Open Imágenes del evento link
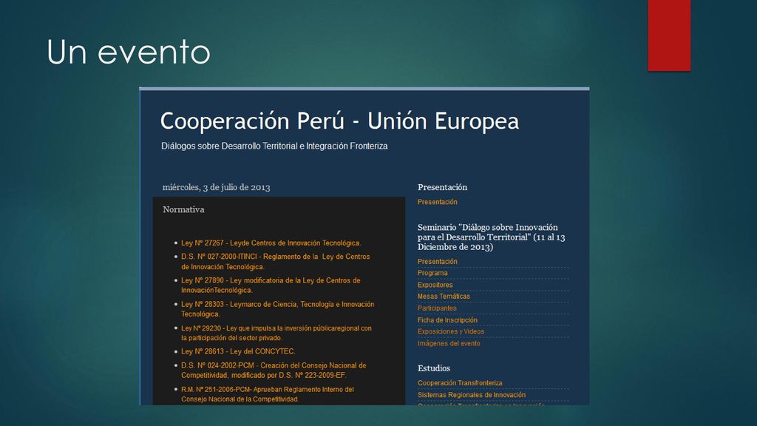Image resolution: width=757 pixels, height=426 pixels. click(449, 343)
